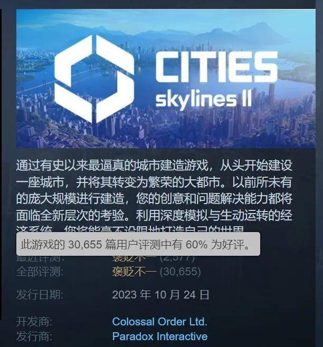Click the 开发商 developer label

[x=34, y=322]
